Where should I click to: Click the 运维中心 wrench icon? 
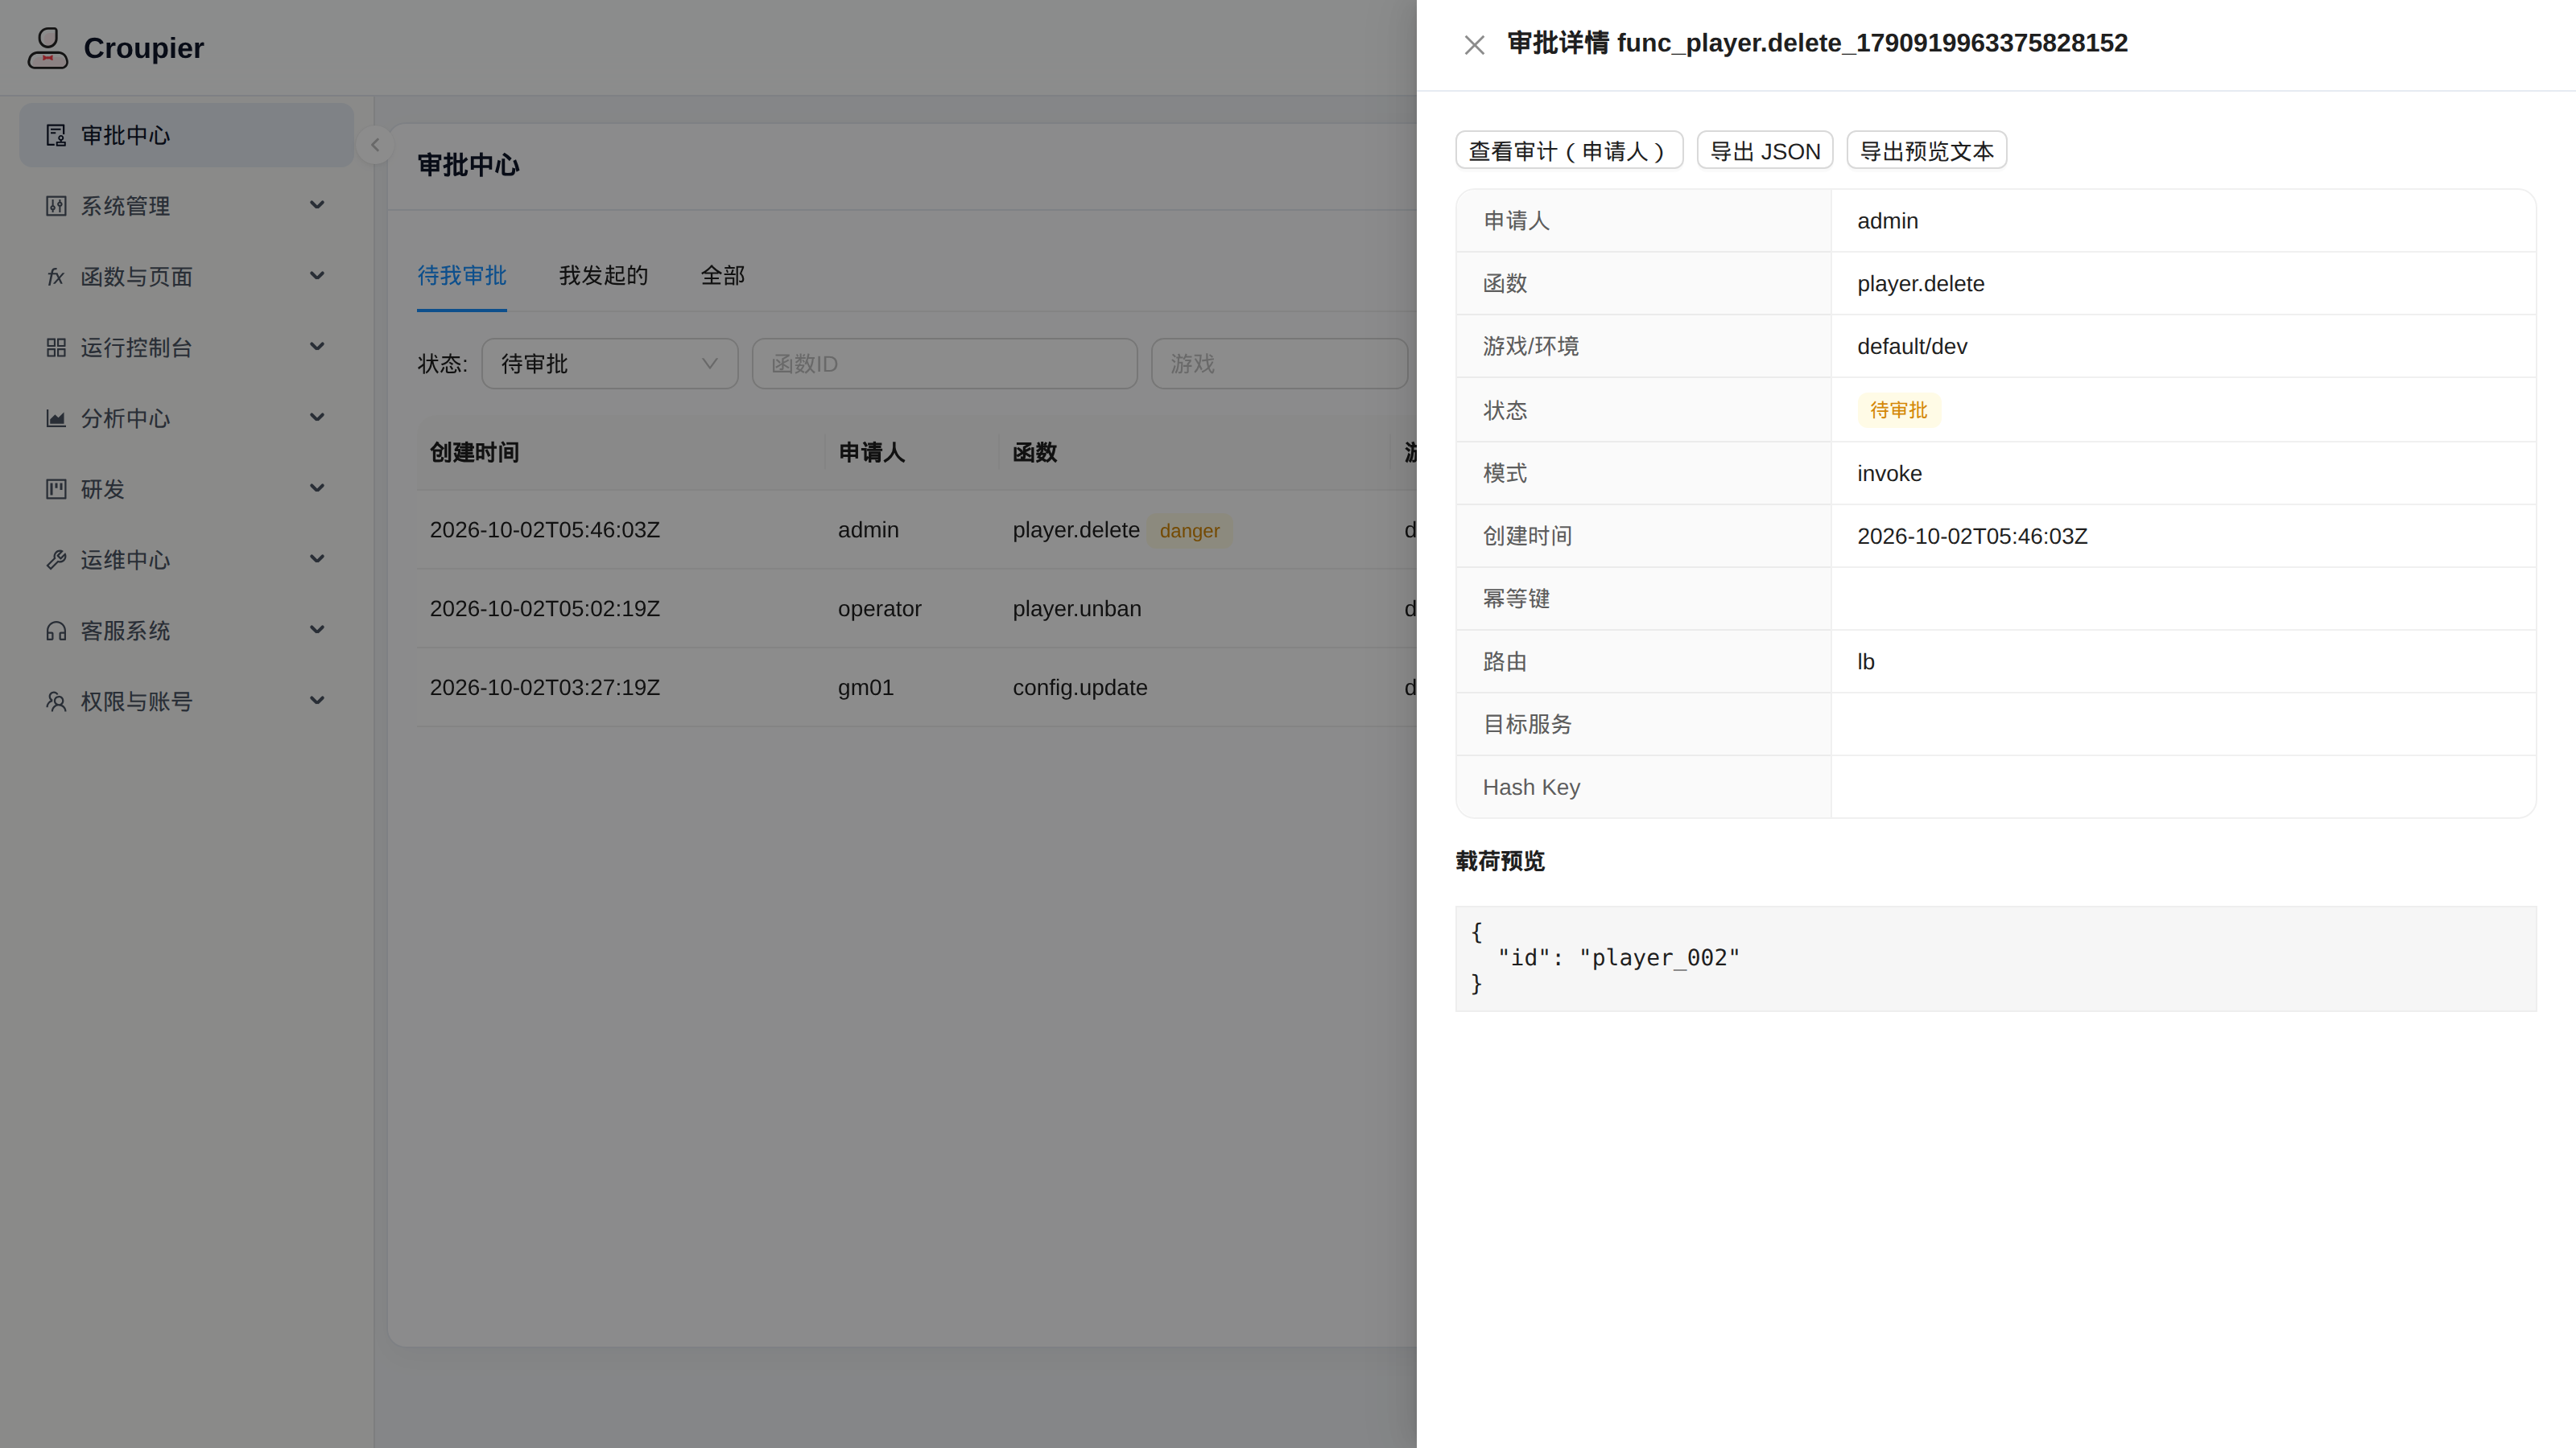(x=56, y=560)
